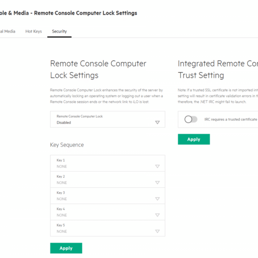The width and height of the screenshot is (258, 258).
Task: Click the Key 4 dropdown arrow icon
Action: pos(157,215)
